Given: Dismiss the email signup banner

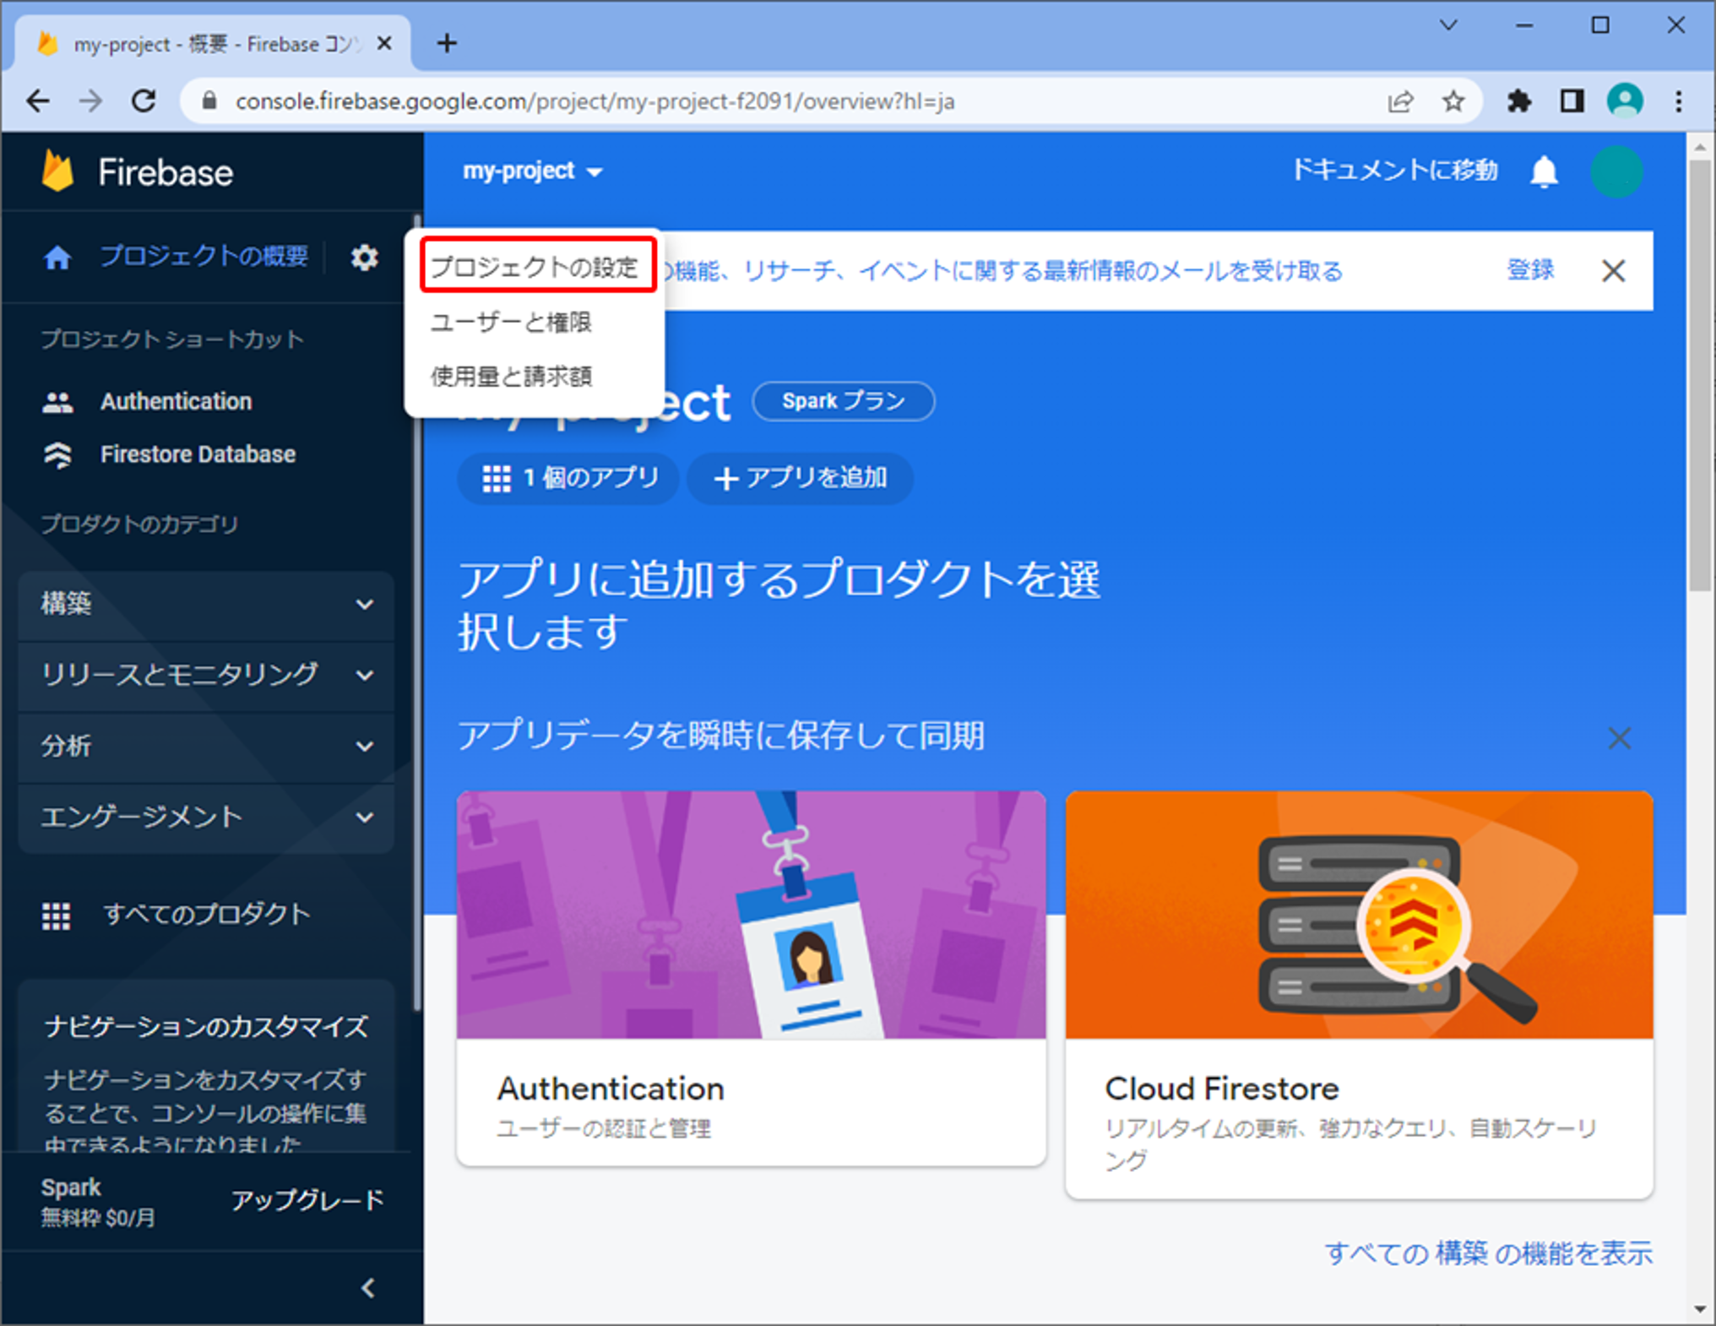Looking at the screenshot, I should click(1613, 271).
